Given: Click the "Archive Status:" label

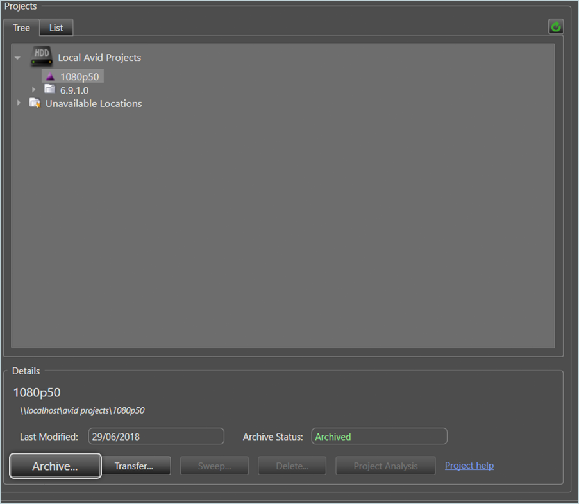Looking at the screenshot, I should [273, 437].
